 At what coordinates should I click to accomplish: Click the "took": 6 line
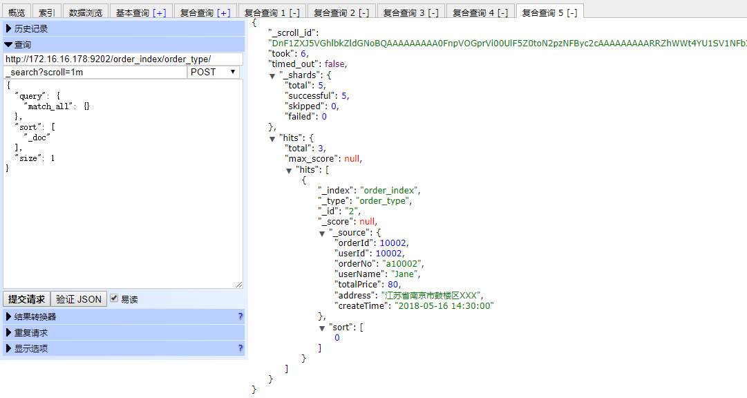(288, 54)
